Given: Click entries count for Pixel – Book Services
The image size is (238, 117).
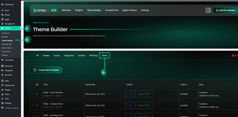Looking at the screenshot, I should pyautogui.click(x=130, y=94).
